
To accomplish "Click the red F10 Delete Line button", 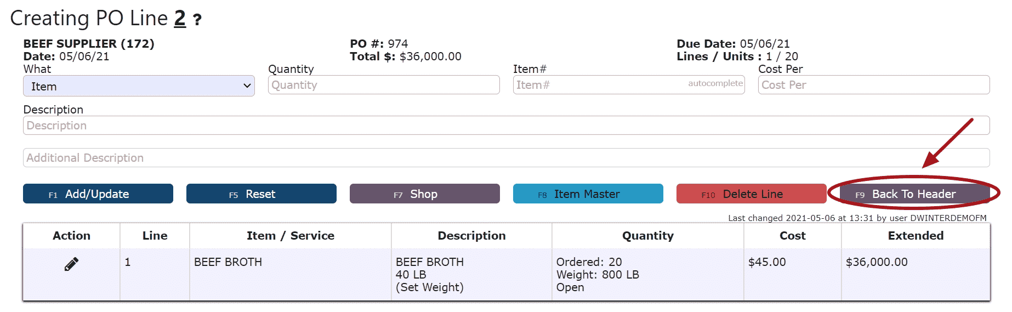I will [x=752, y=194].
